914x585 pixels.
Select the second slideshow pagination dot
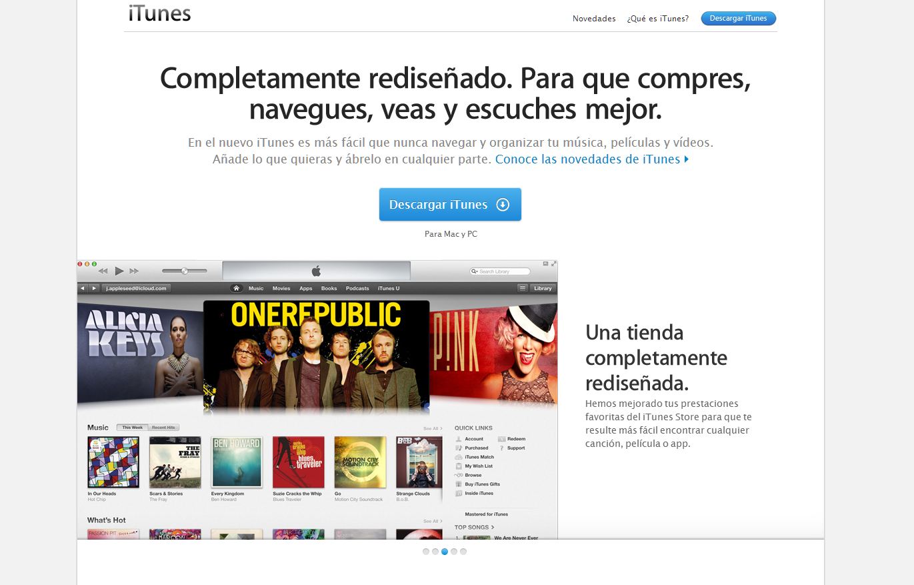pyautogui.click(x=435, y=552)
